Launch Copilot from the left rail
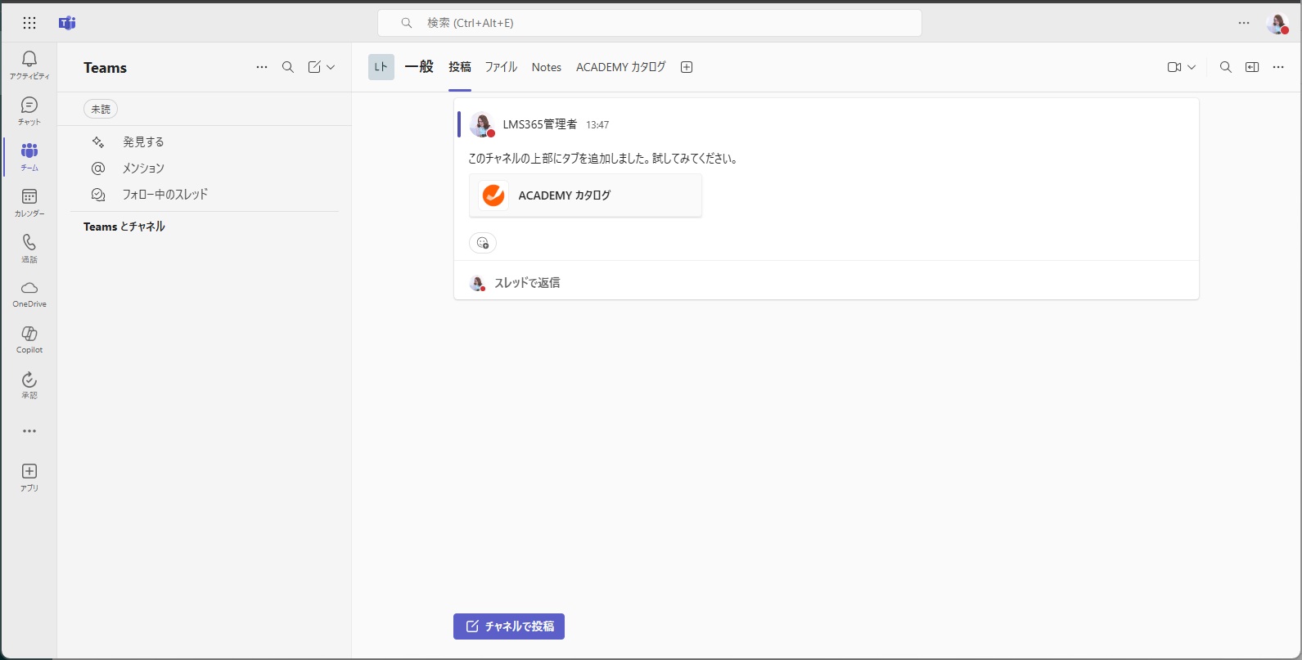This screenshot has width=1302, height=660. 29,340
